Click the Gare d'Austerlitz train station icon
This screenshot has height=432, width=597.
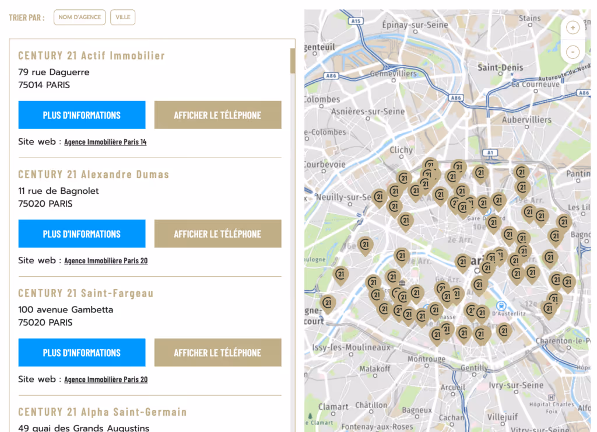click(x=501, y=306)
